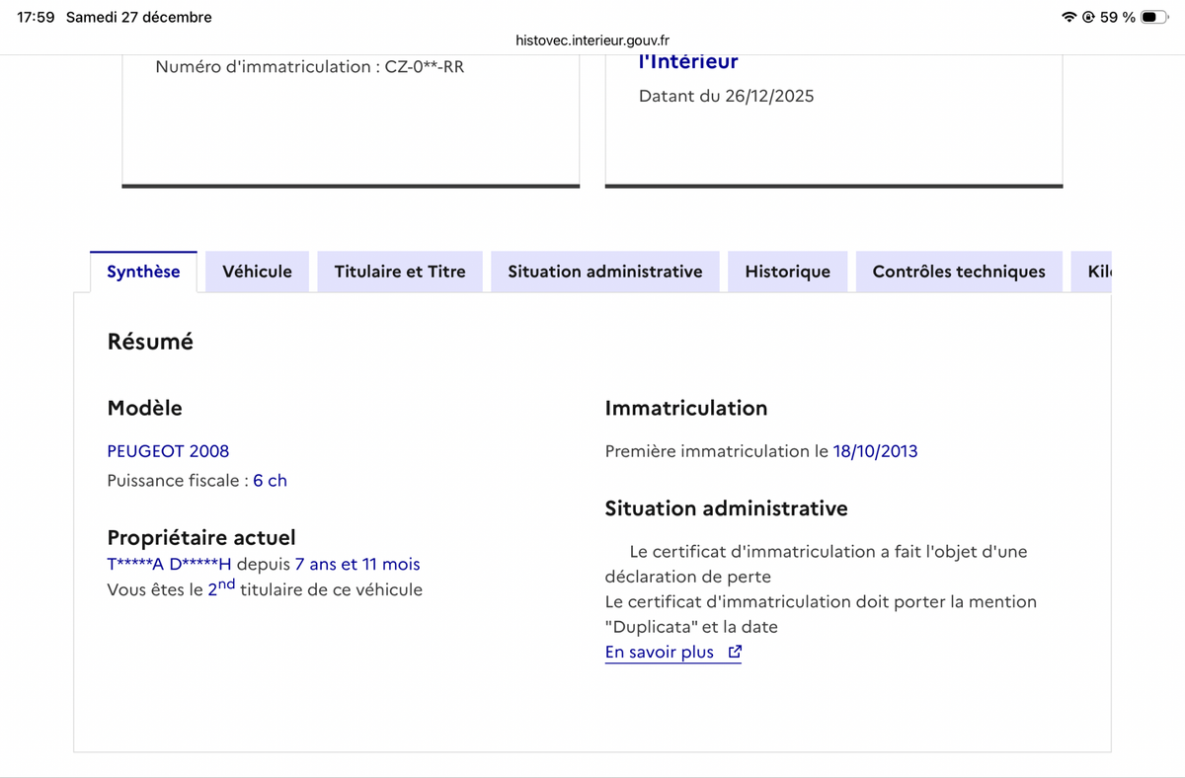
Task: Tap the battery icon in status bar
Action: pyautogui.click(x=1154, y=17)
